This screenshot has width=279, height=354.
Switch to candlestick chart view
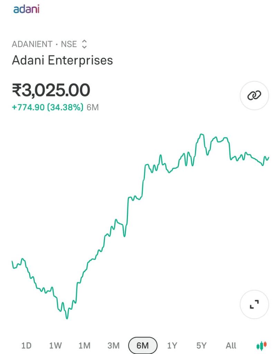(262, 345)
